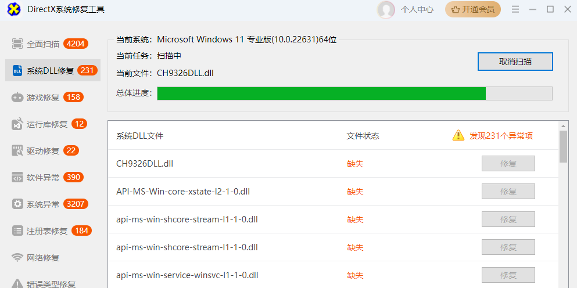
Task: Cancel the scan with 取消扫描 button
Action: pyautogui.click(x=515, y=62)
